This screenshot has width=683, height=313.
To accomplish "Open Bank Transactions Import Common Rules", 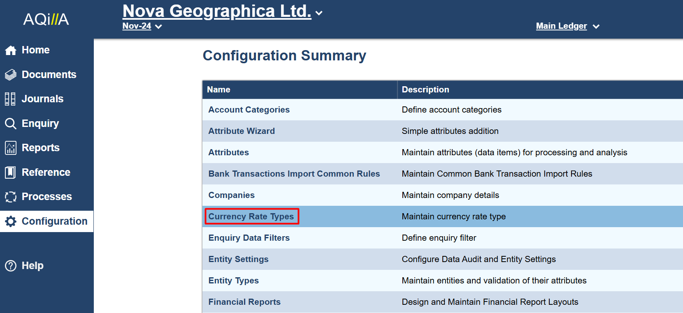I will [x=294, y=174].
